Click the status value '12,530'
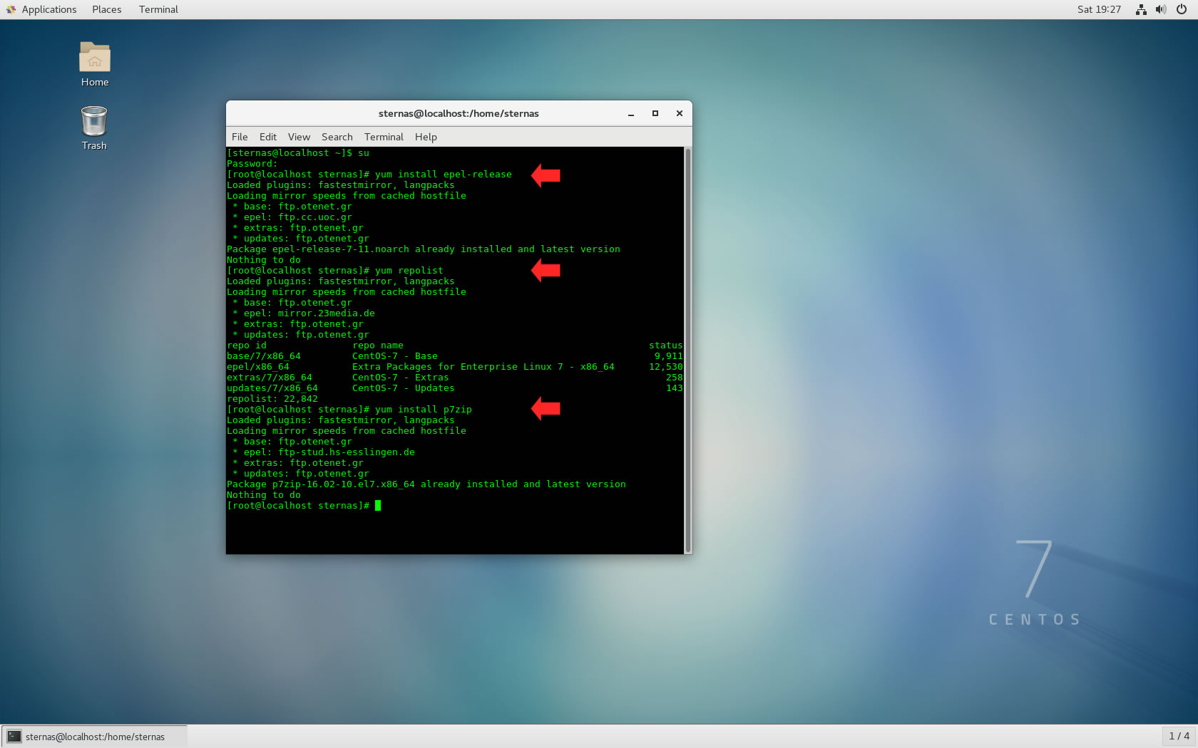This screenshot has height=748, width=1198. 666,367
